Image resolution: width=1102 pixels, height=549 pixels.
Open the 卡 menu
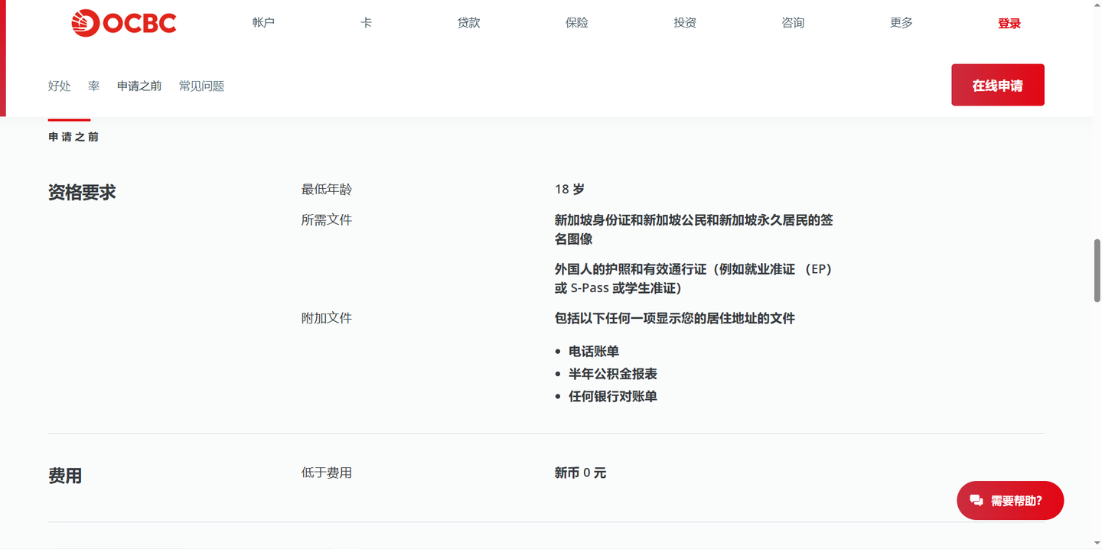366,22
